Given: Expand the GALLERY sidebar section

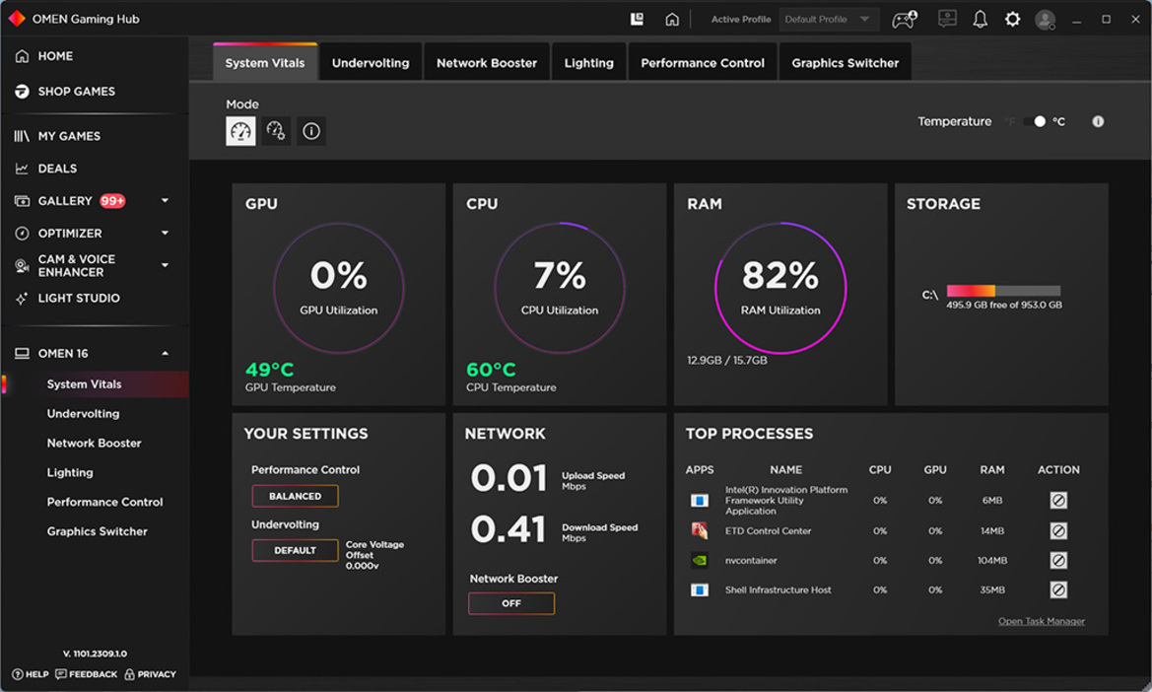Looking at the screenshot, I should click(165, 200).
